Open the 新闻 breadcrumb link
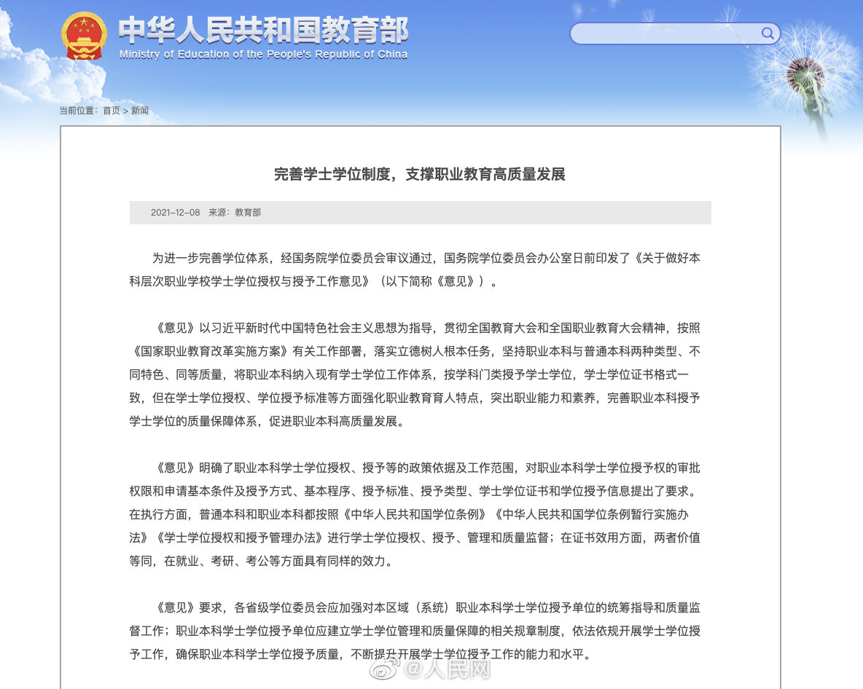 coord(140,111)
